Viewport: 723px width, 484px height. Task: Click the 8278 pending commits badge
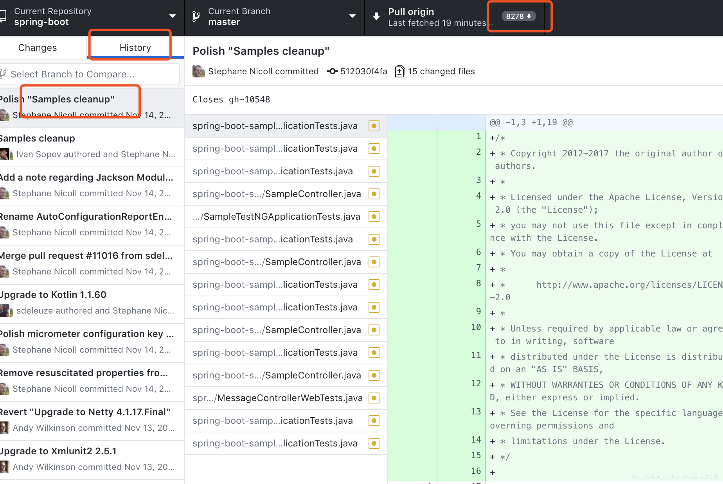pyautogui.click(x=518, y=16)
